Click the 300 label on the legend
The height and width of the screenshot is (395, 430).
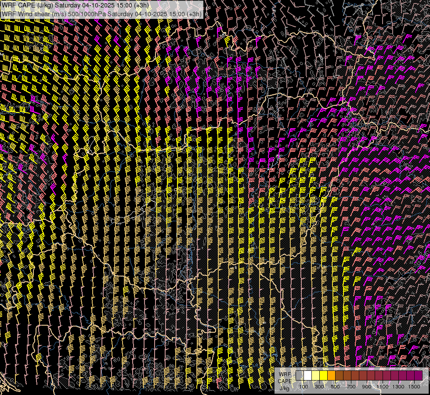[319, 387]
